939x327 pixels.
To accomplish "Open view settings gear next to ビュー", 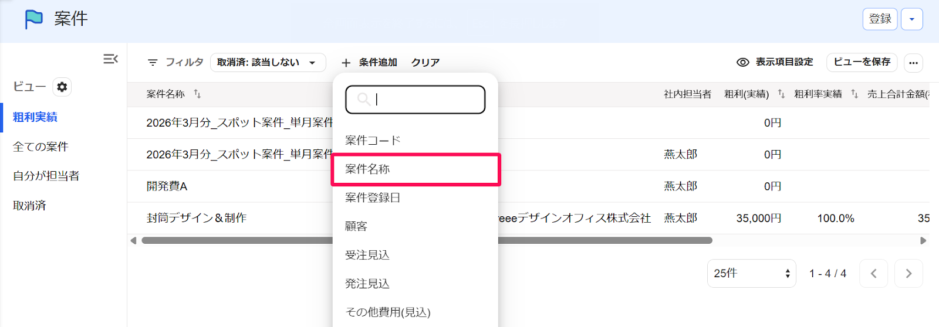I will (62, 87).
